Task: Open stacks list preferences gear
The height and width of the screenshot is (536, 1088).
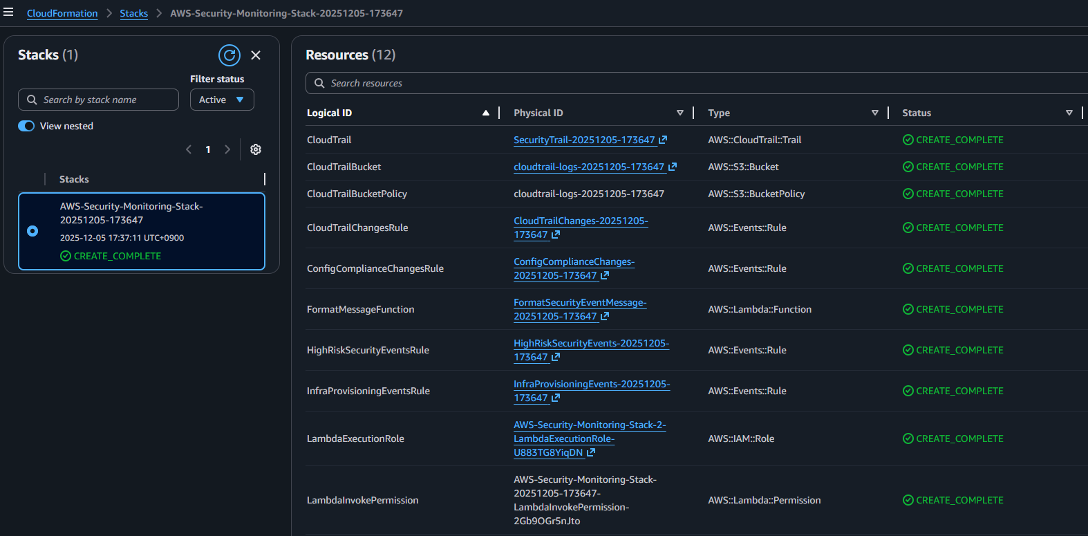Action: (256, 149)
